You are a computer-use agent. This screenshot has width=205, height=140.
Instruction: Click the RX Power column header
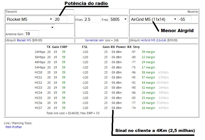(x=118, y=47)
